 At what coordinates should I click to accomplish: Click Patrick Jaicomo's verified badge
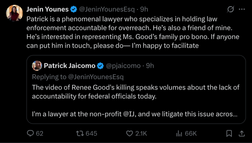coord(100,66)
